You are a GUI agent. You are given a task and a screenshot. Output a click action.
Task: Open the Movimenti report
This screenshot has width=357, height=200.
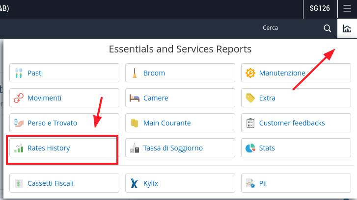(x=64, y=98)
